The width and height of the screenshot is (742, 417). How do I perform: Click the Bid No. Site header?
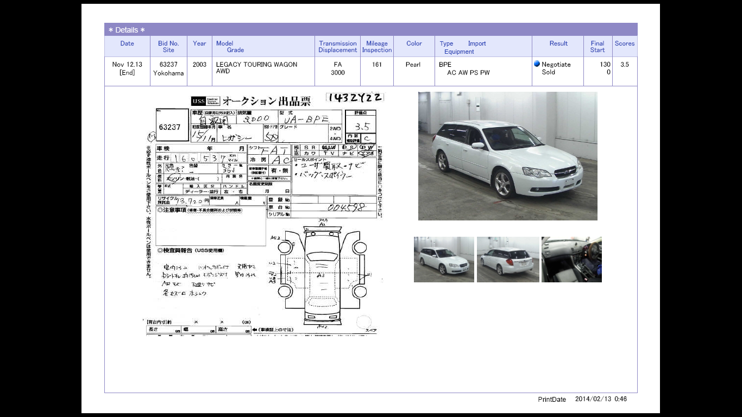click(168, 47)
